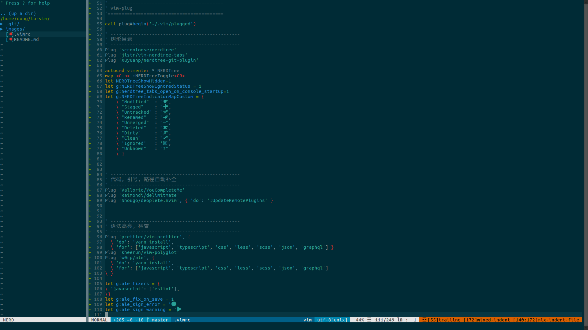
Task: Click the 'utf-8[unix]' encoding segment
Action: (332, 320)
